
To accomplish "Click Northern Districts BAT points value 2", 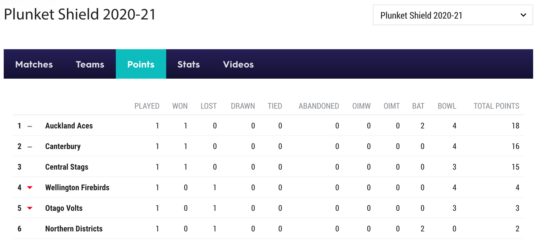I will pyautogui.click(x=422, y=229).
